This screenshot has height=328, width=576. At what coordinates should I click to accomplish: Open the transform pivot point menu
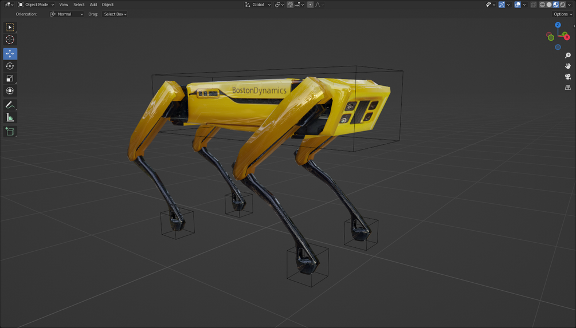coord(280,5)
